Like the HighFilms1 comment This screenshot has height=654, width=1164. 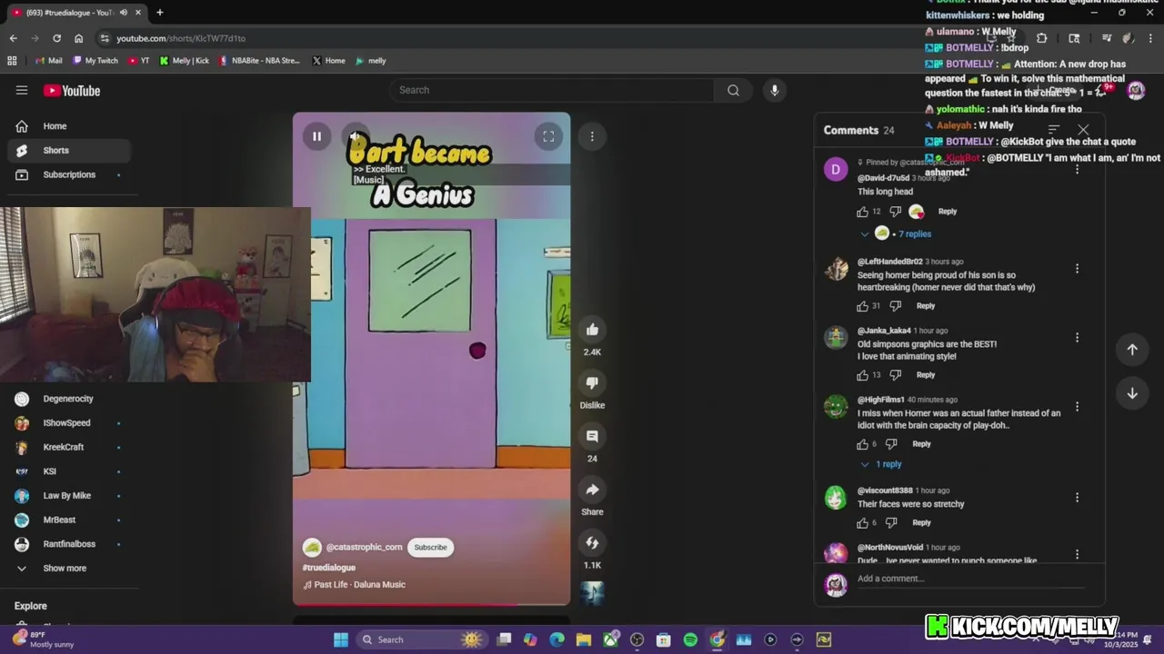[862, 444]
